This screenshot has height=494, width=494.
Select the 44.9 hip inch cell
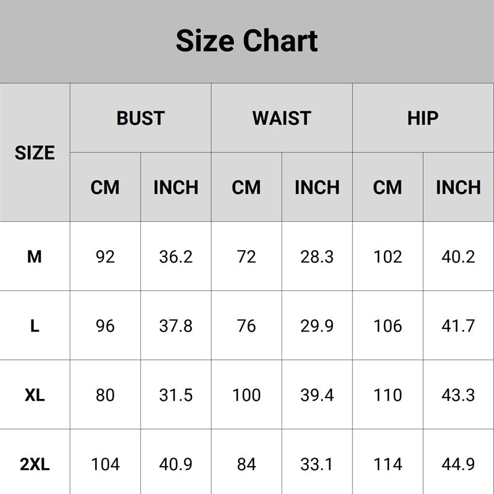tap(458, 464)
